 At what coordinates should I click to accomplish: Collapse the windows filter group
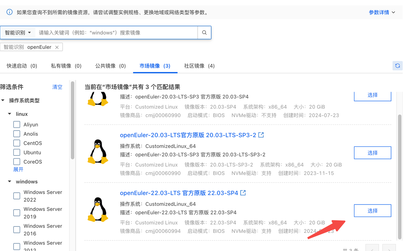[10, 182]
